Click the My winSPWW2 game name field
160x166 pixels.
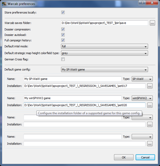click(72, 98)
